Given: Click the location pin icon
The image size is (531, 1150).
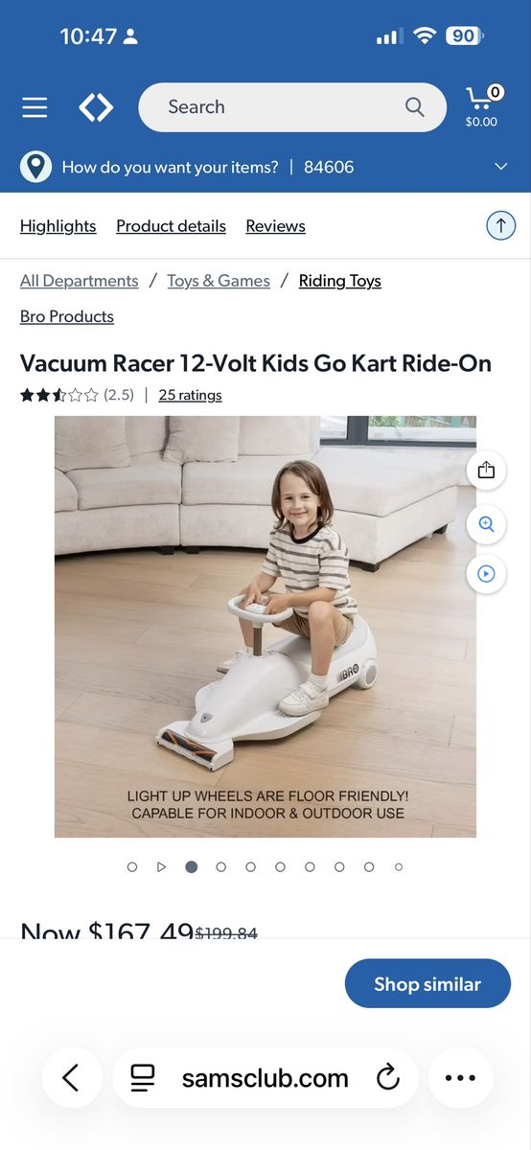Looking at the screenshot, I should (35, 167).
